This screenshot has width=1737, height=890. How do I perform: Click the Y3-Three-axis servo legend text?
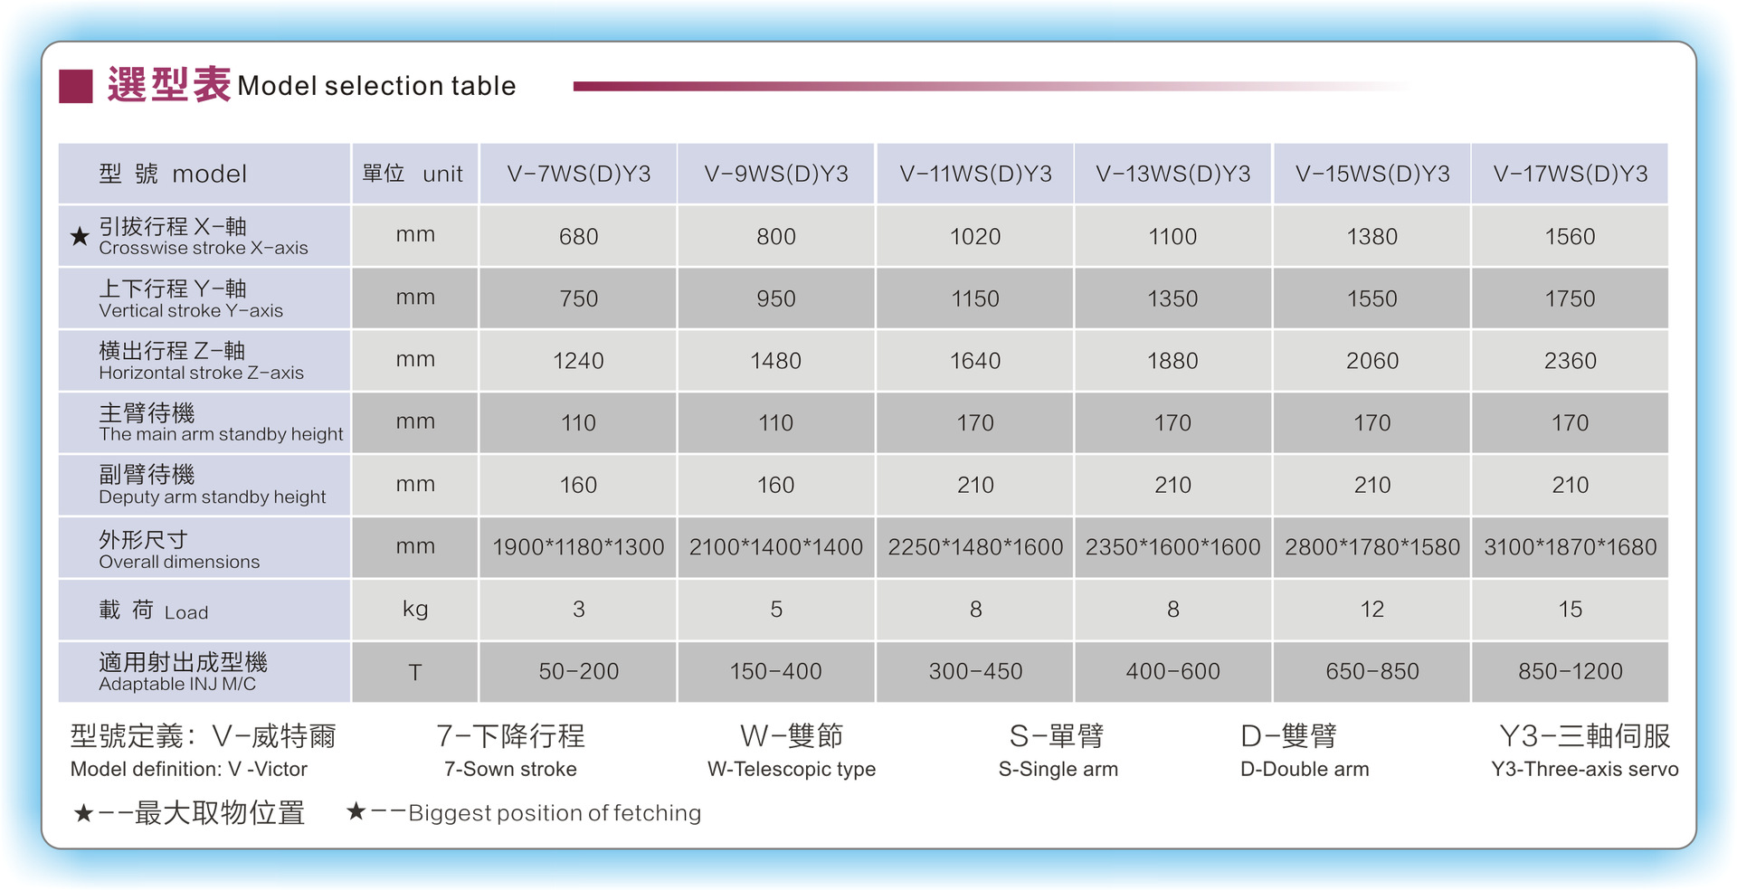(1585, 770)
